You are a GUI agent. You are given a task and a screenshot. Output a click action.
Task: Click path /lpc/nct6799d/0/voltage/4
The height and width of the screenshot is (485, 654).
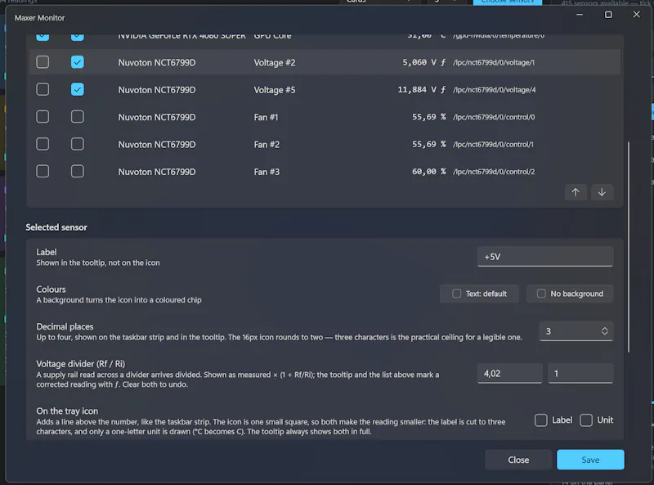(x=495, y=90)
